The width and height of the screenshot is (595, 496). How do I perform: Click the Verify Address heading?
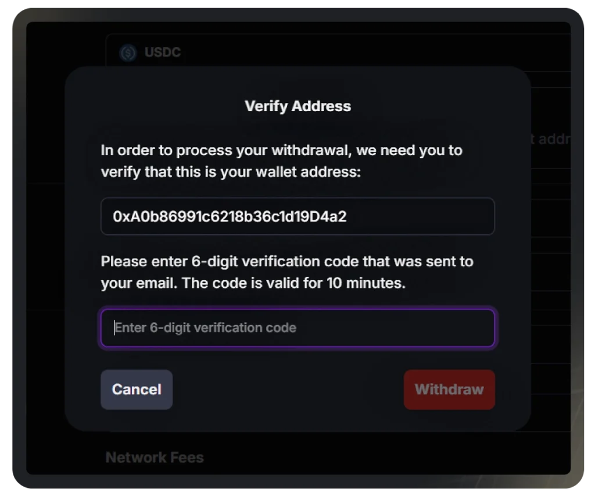pos(298,106)
